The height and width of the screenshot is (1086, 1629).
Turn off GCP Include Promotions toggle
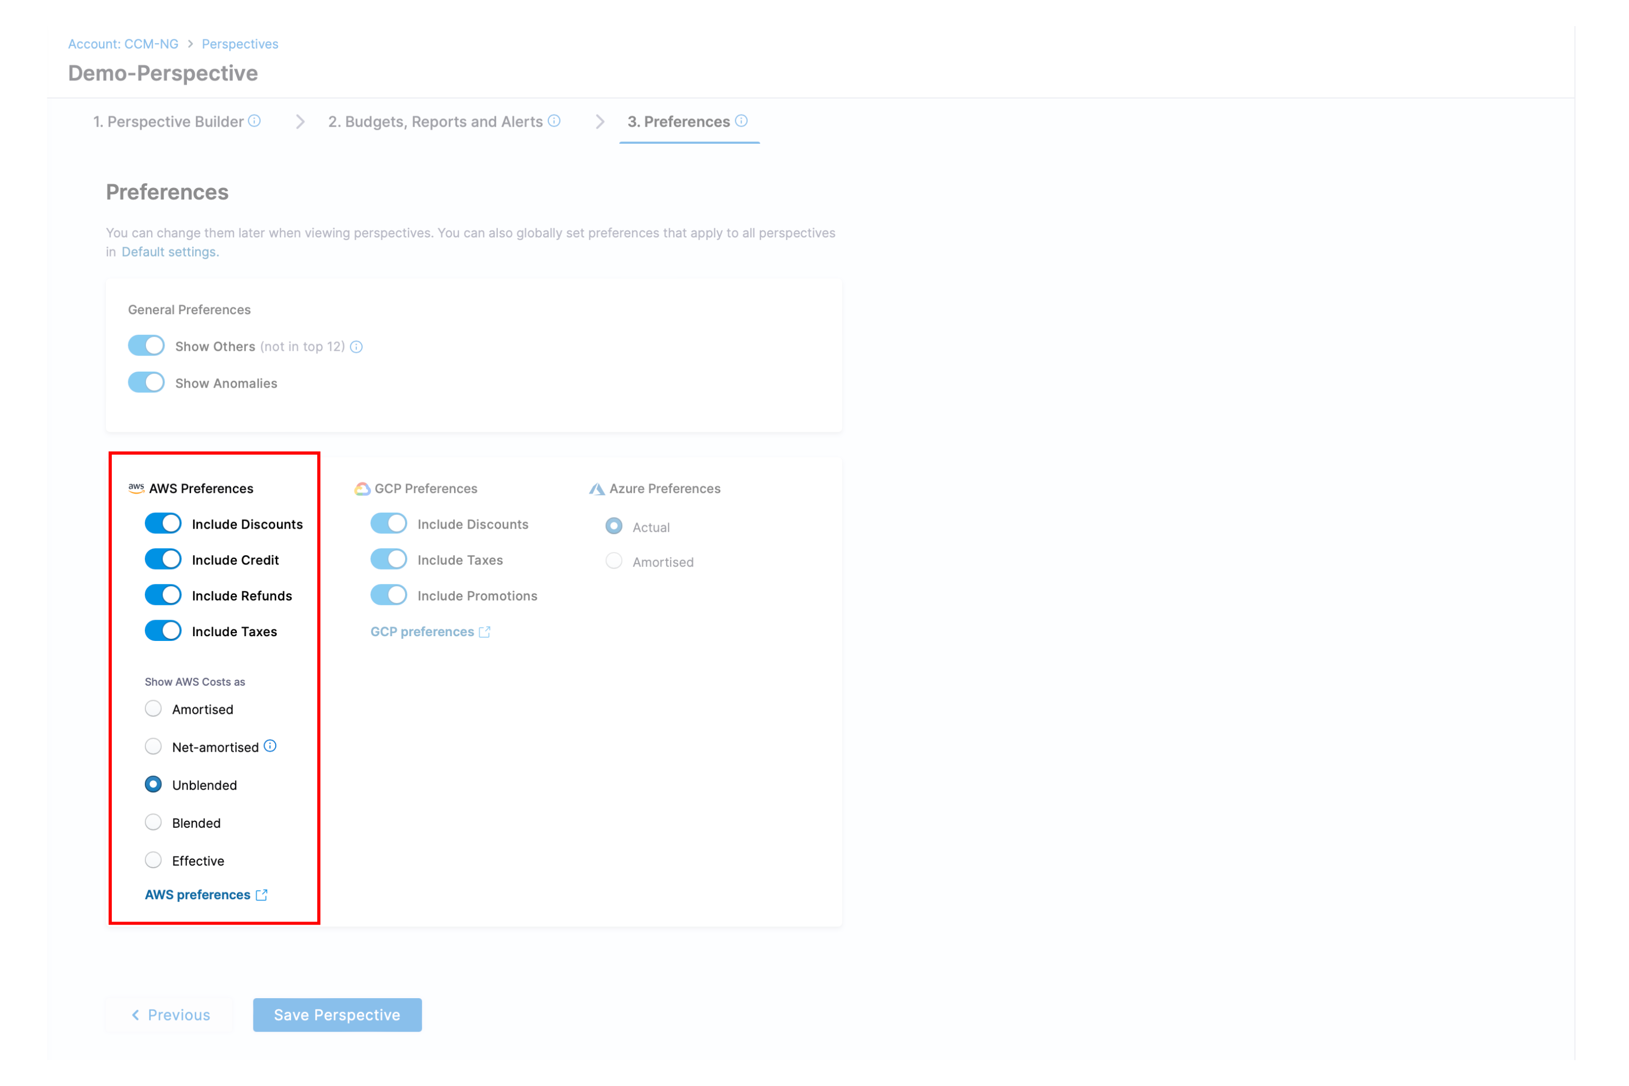pos(389,596)
